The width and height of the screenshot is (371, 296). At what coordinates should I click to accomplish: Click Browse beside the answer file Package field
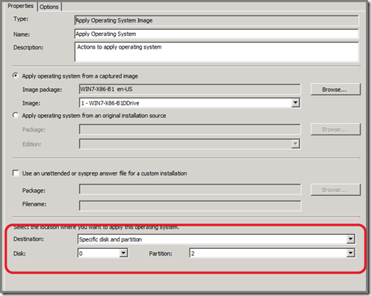335,190
